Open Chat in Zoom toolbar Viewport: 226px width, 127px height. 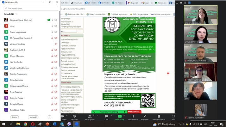106,118
